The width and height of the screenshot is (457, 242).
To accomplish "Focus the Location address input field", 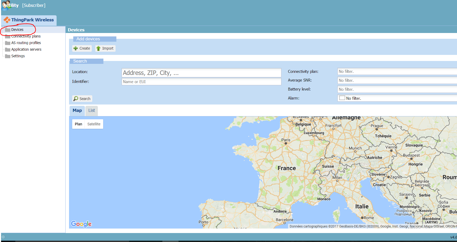I will (x=201, y=73).
